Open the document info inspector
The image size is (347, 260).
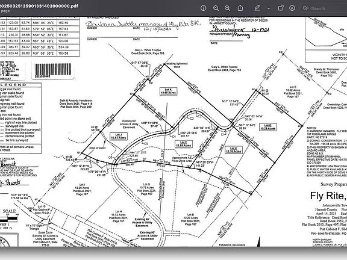pos(203,8)
